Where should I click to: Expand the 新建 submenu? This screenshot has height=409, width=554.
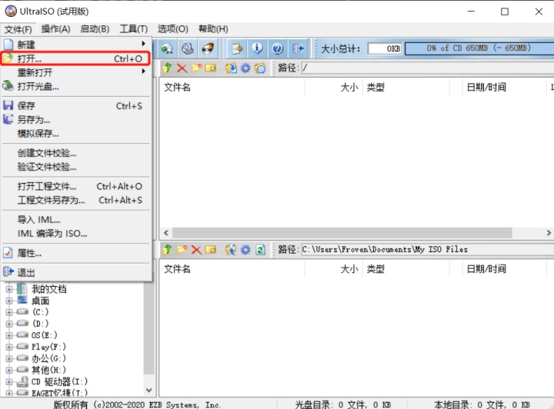coord(75,45)
